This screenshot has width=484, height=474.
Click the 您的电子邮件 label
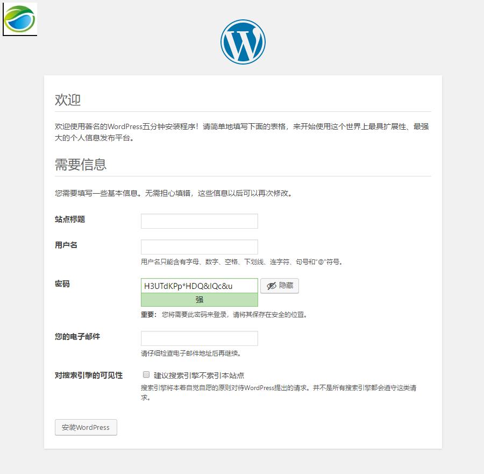tap(77, 337)
